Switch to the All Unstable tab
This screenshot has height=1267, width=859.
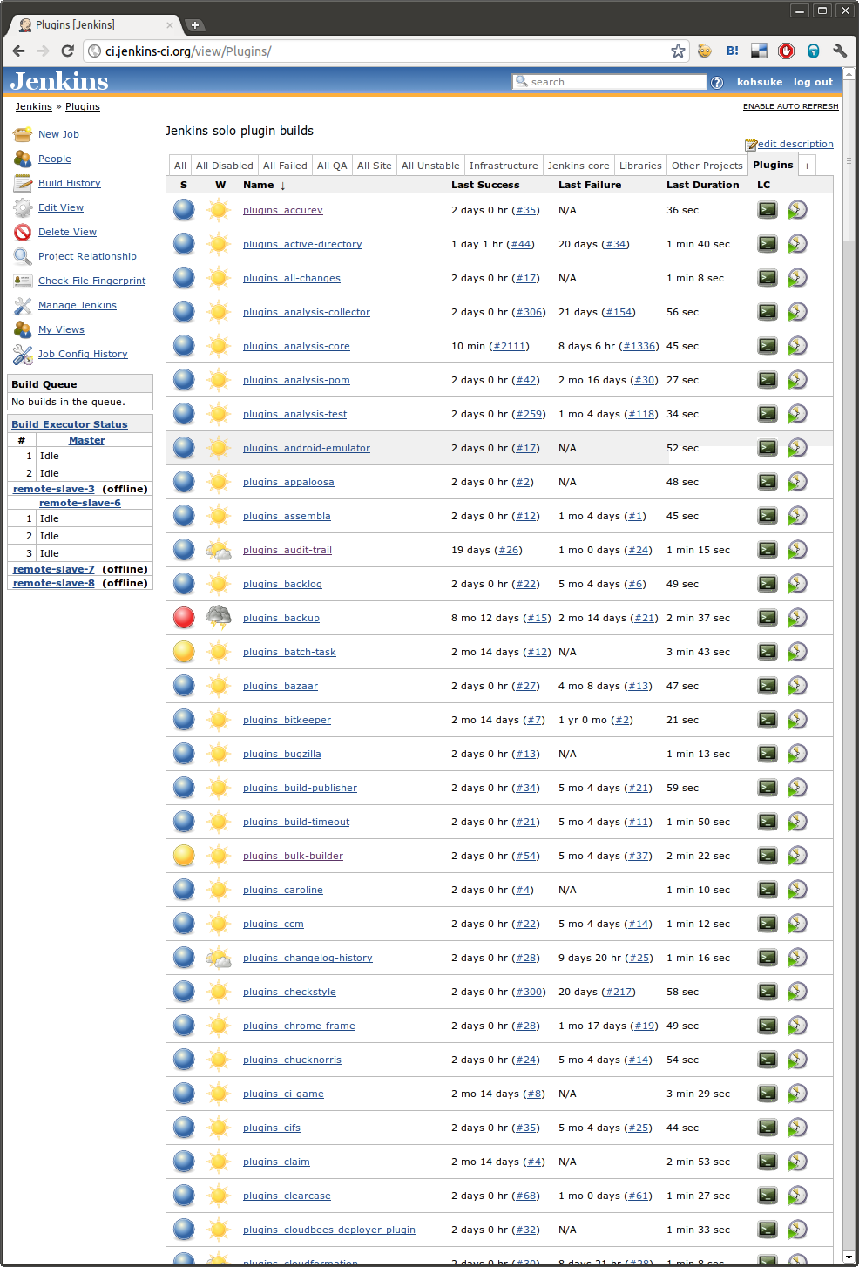tap(430, 166)
